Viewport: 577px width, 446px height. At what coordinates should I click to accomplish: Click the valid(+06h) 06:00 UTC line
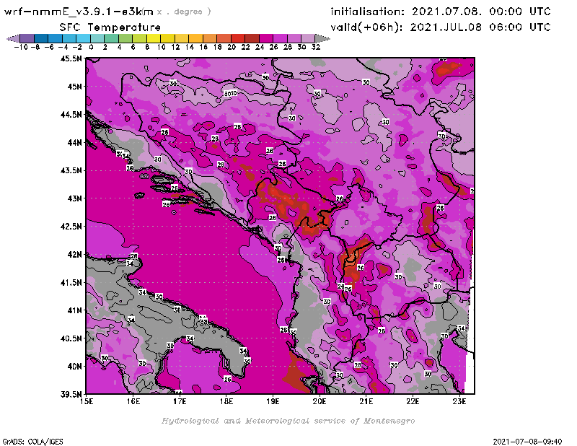441,27
